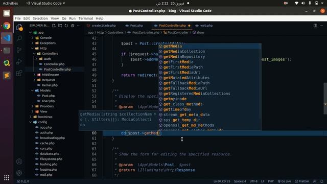Open the Selection menu
The width and height of the screenshot is (327, 184).
pyautogui.click(x=40, y=18)
